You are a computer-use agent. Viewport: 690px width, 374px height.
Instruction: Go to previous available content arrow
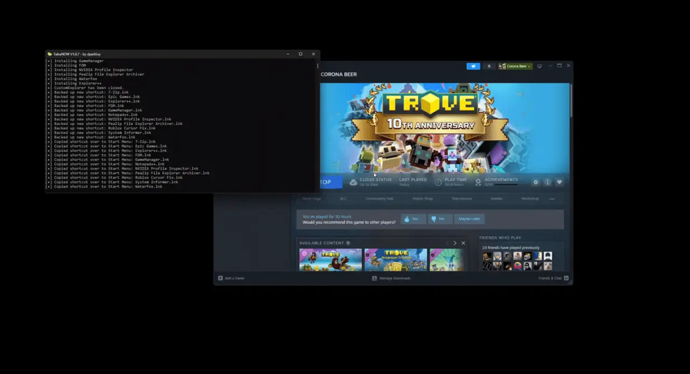447,243
